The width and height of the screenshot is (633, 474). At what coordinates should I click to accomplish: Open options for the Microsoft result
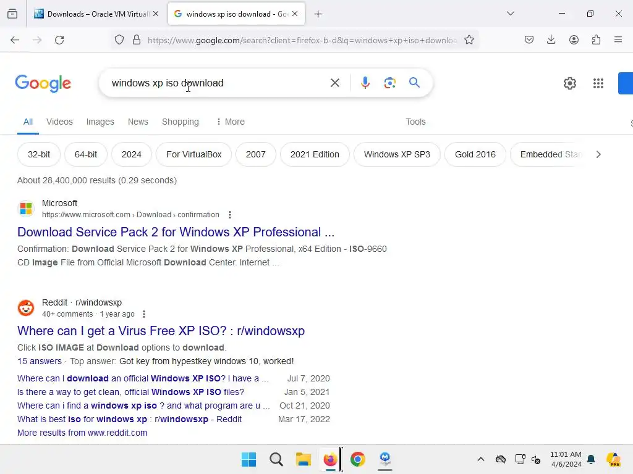(x=230, y=215)
